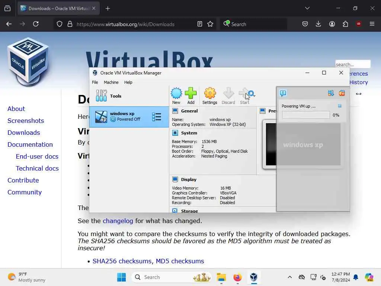Image resolution: width=381 pixels, height=286 pixels.
Task: Open the changelog link
Action: (118, 221)
